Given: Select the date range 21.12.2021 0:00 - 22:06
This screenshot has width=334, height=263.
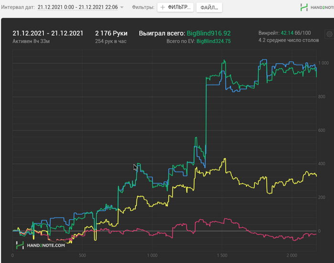Looking at the screenshot, I should (78, 7).
